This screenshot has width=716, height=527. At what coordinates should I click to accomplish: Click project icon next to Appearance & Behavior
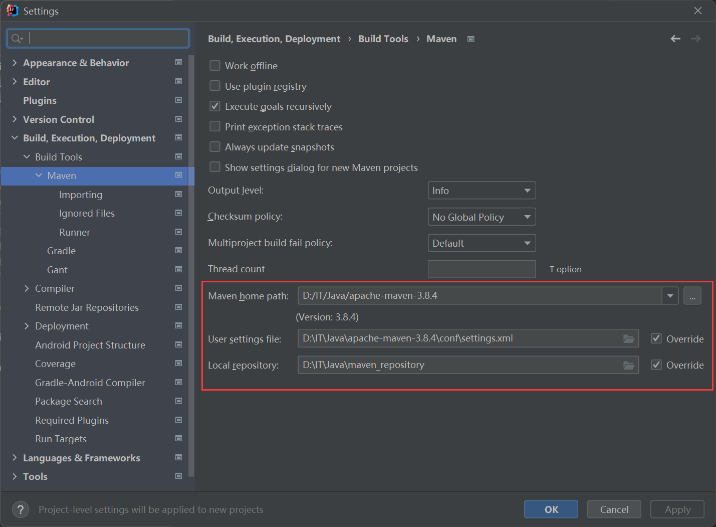click(178, 62)
